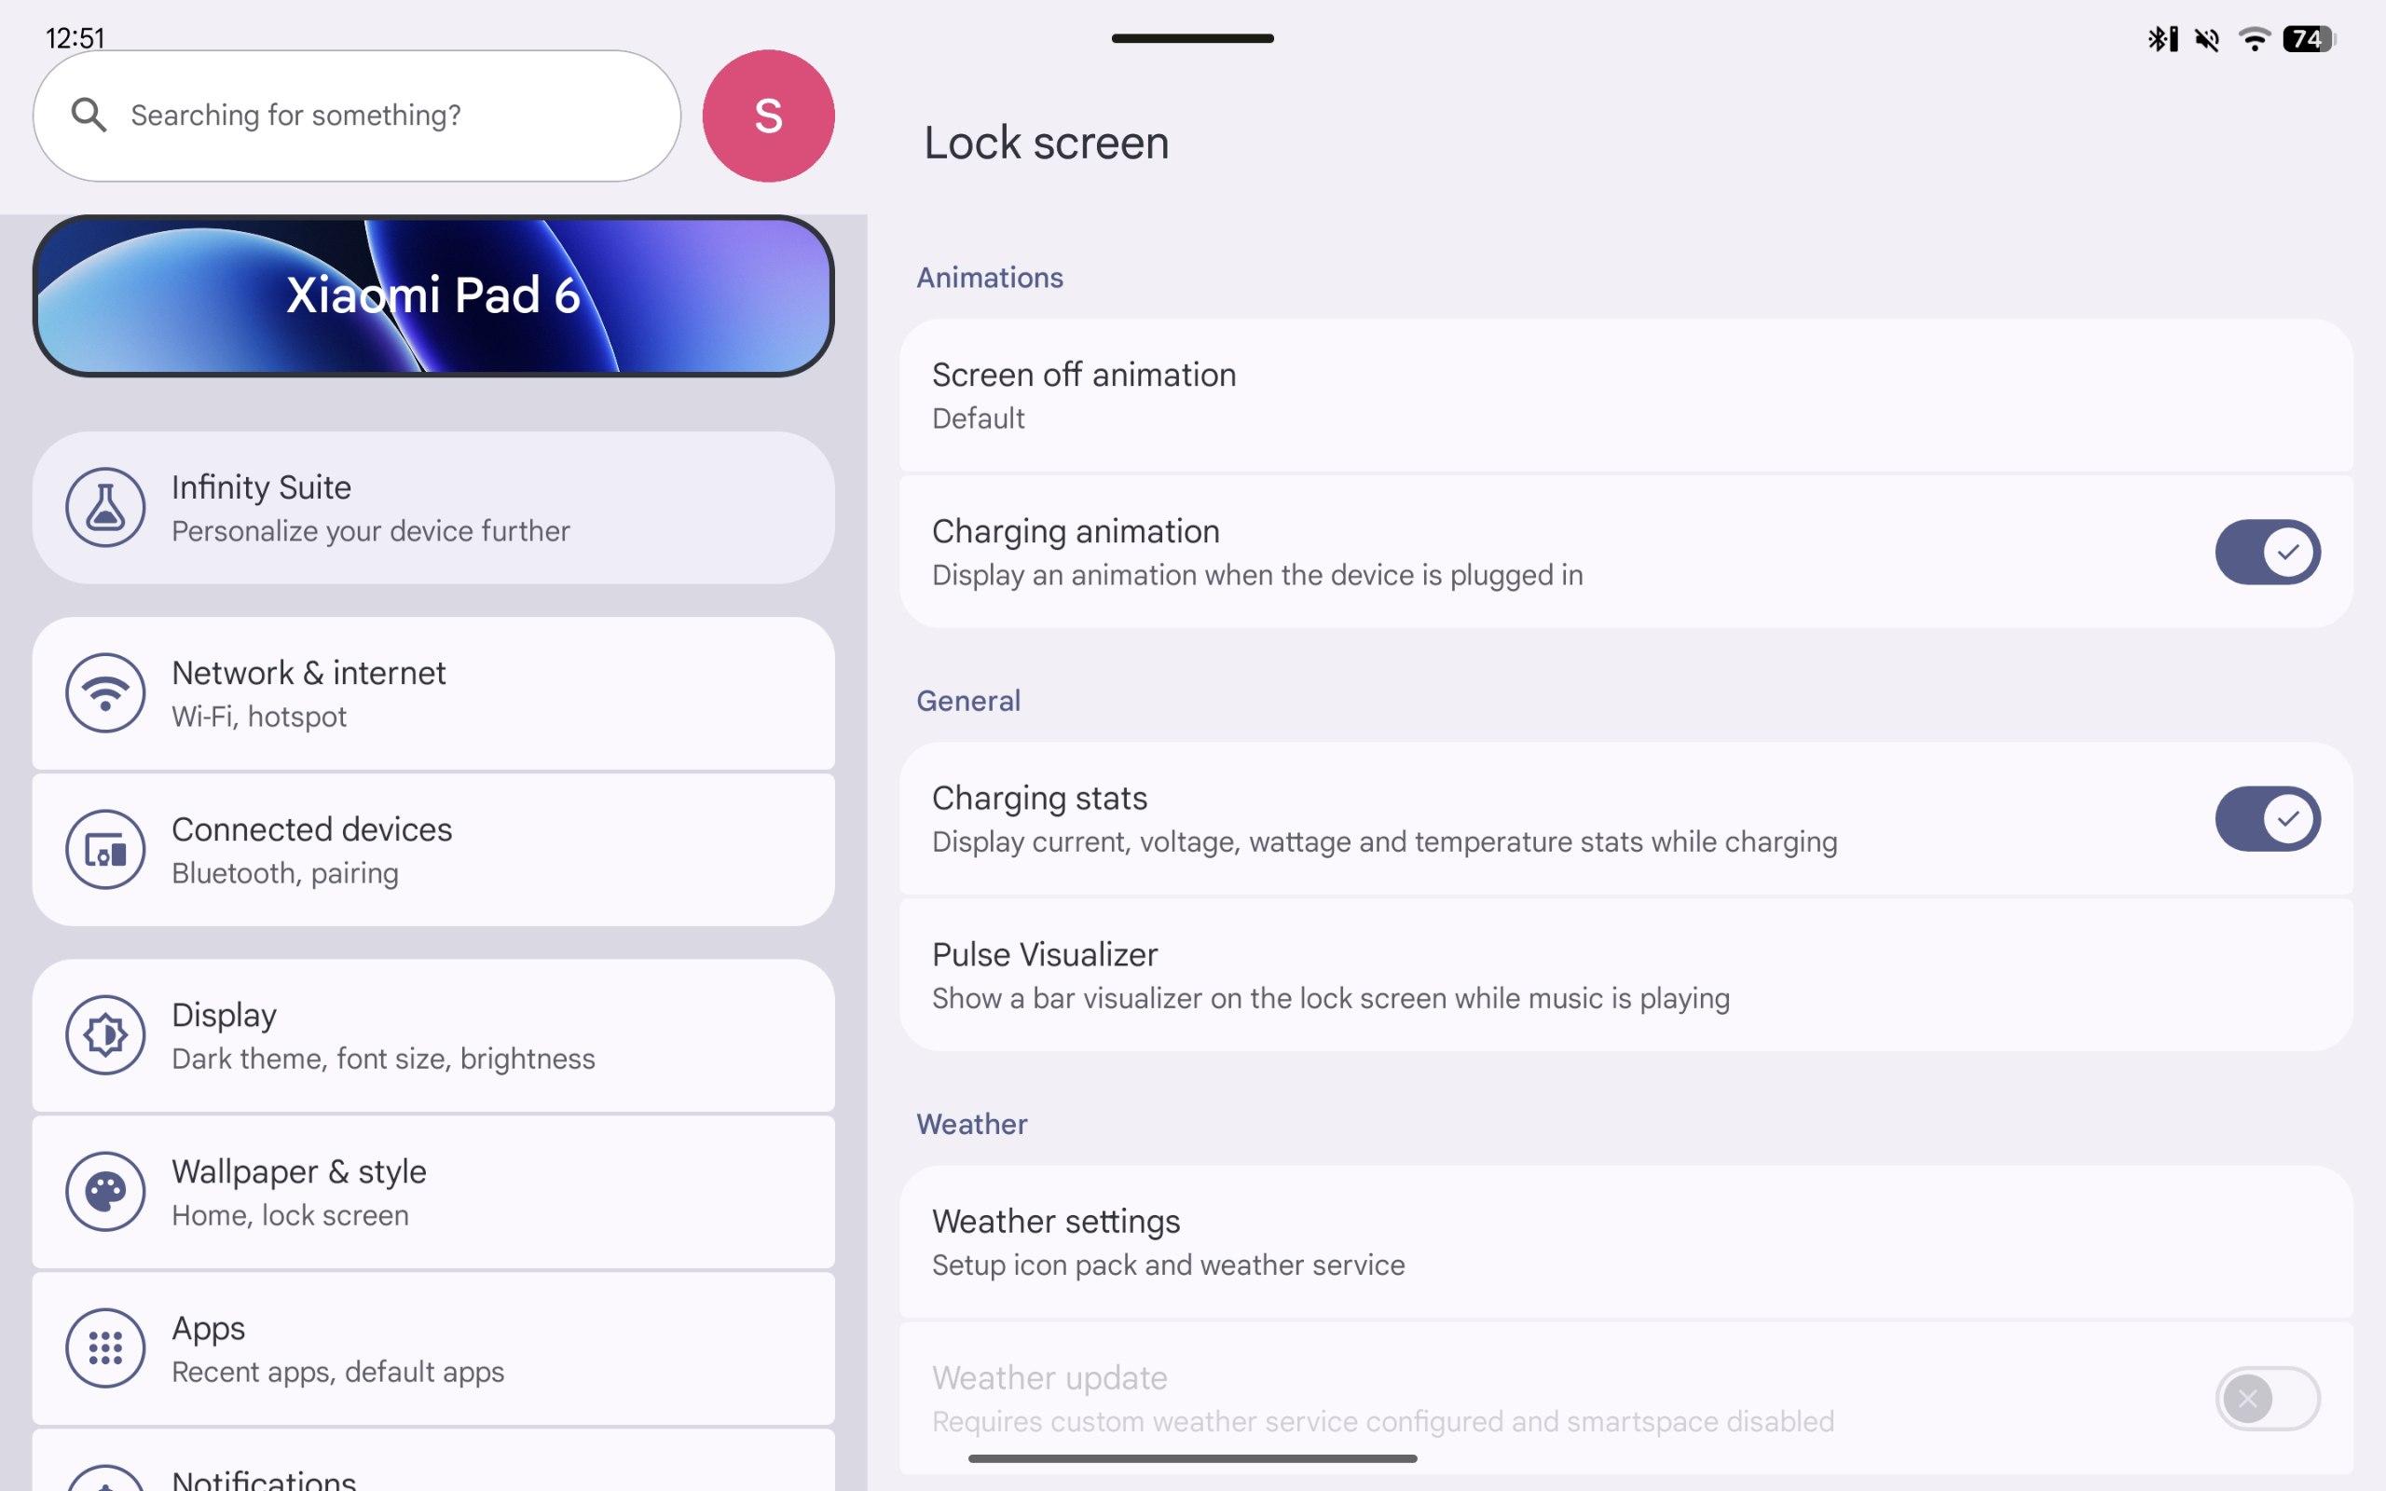Click the Connected devices icon
2386x1491 pixels.
(105, 849)
